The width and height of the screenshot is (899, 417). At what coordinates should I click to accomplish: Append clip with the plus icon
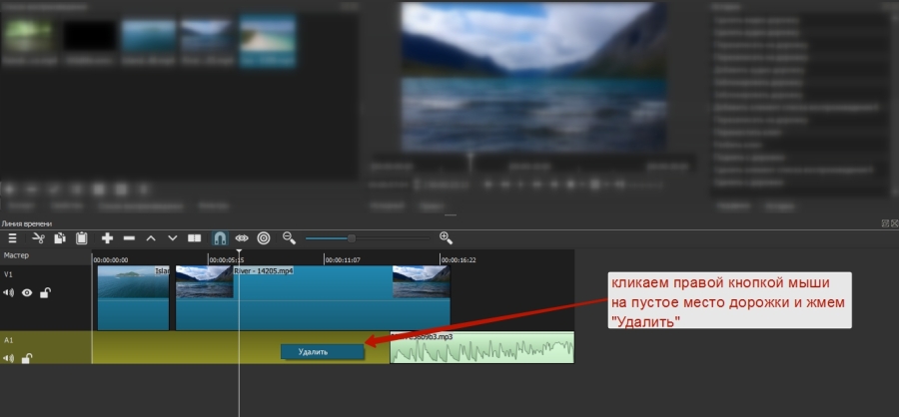coord(108,238)
